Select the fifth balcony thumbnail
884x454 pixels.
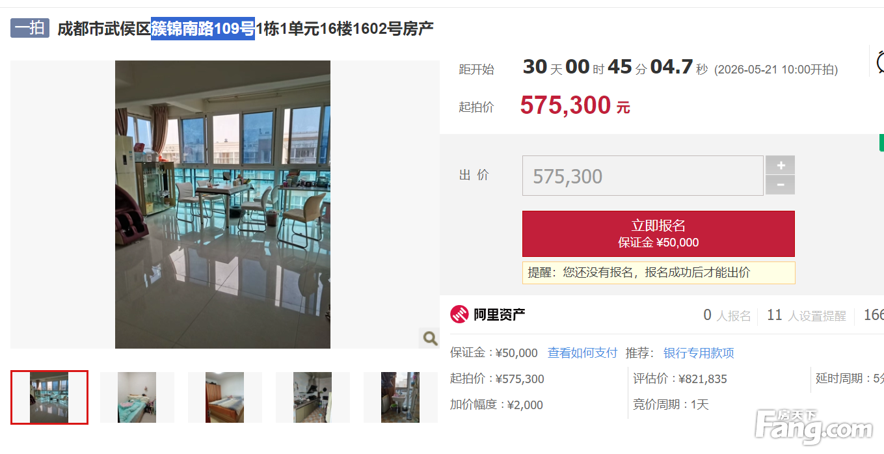(400, 397)
